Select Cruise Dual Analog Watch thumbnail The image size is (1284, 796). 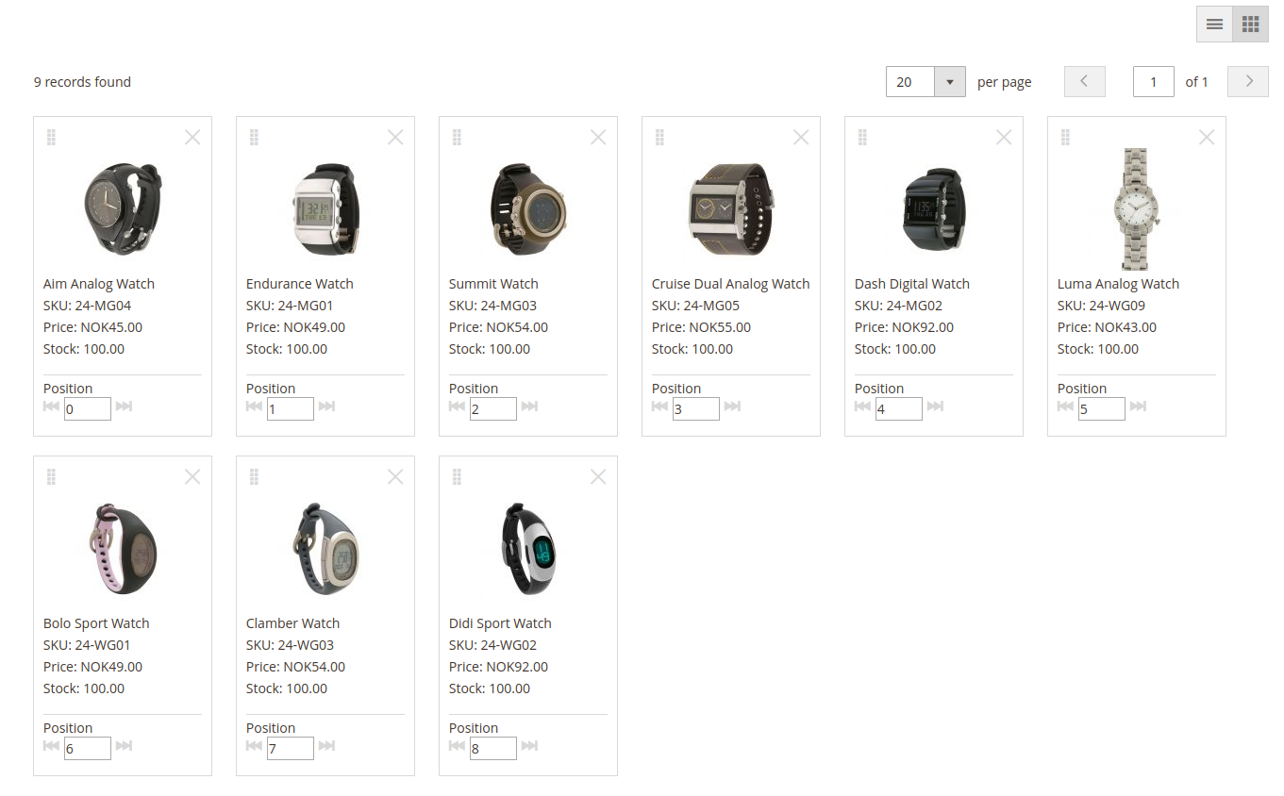click(x=731, y=209)
